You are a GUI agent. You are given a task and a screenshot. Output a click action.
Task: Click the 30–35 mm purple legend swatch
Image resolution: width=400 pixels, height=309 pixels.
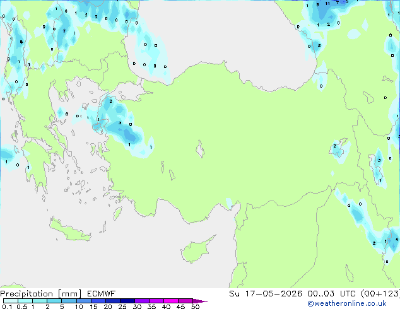(141, 301)
